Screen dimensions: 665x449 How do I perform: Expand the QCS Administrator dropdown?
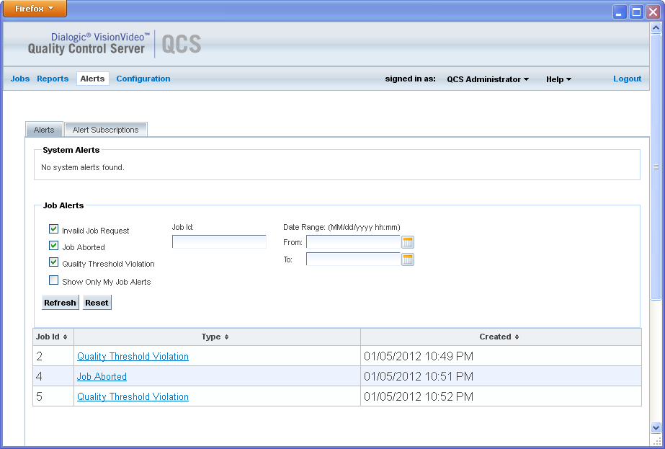pyautogui.click(x=488, y=79)
